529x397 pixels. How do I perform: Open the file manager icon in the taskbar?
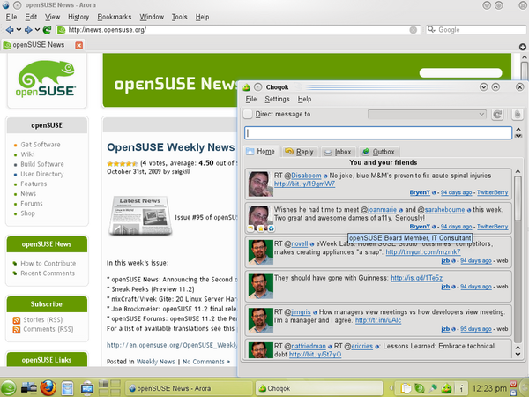(68, 388)
